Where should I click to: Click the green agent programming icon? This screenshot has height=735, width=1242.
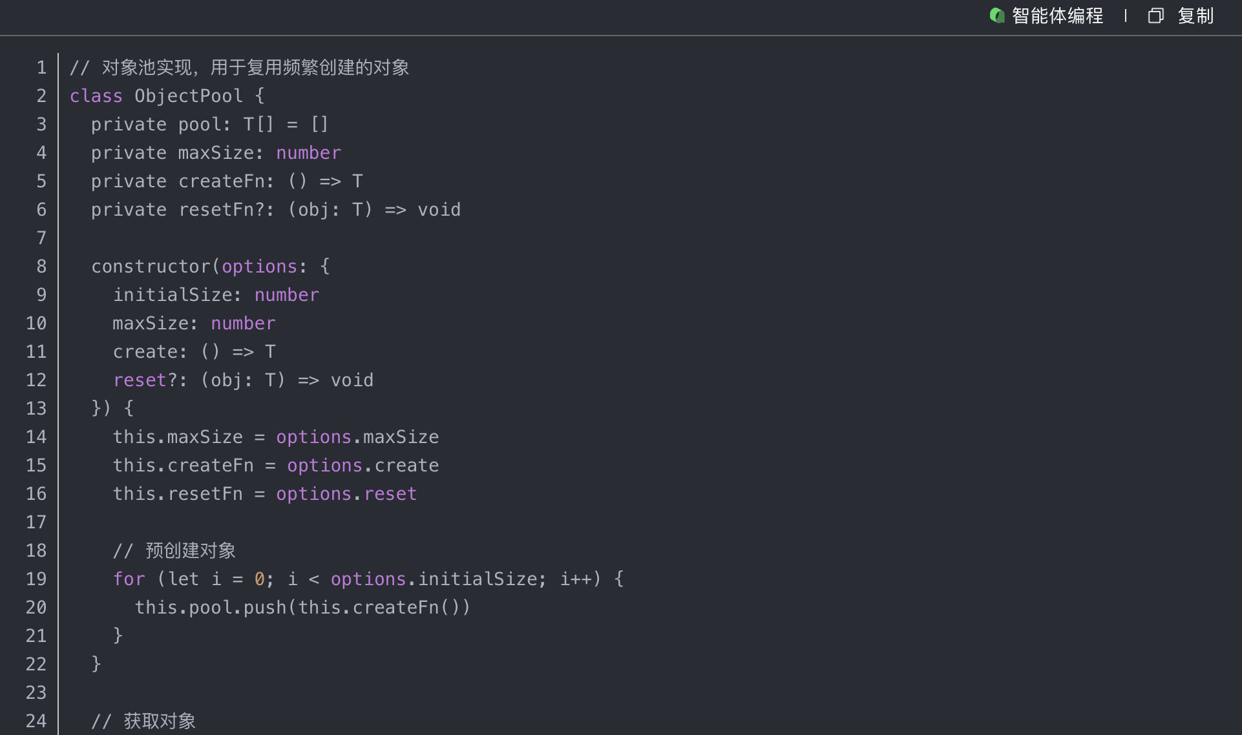[x=996, y=16]
